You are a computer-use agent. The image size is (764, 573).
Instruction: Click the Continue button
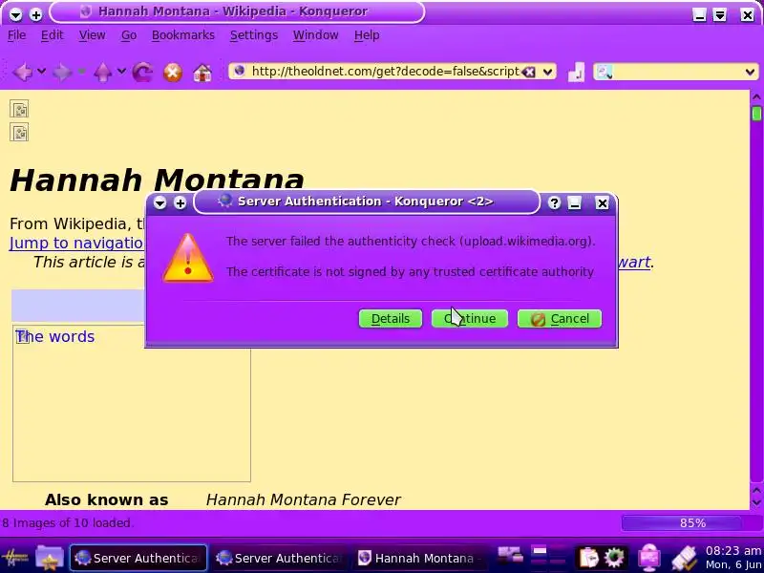470,319
